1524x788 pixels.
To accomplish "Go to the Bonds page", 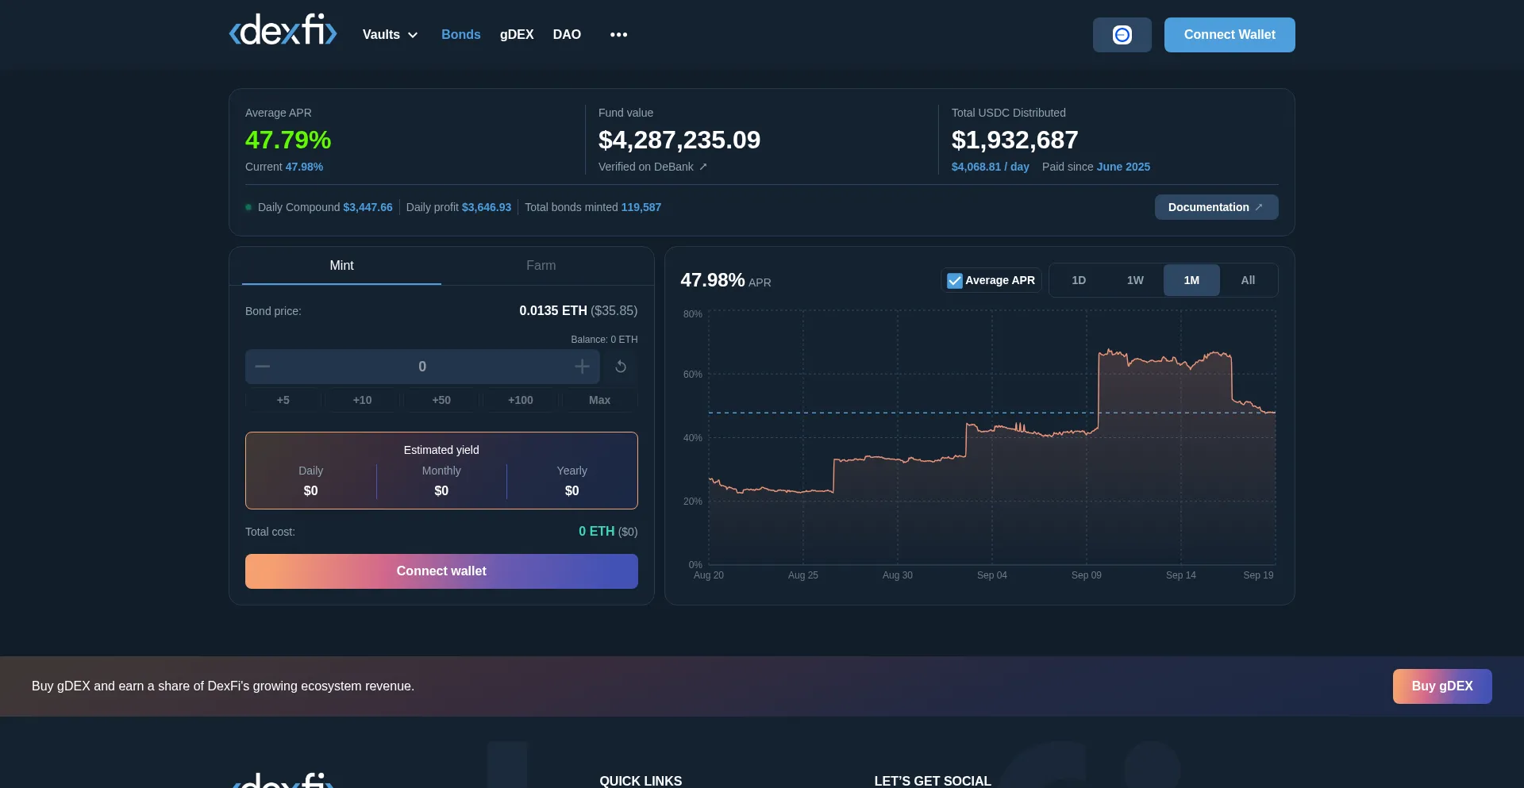I will click(461, 35).
